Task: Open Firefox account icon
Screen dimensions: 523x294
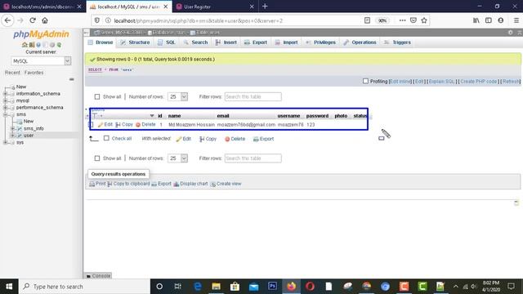Action: point(501,20)
